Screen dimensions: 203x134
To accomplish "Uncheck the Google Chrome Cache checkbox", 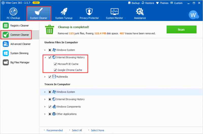I will pyautogui.click(x=55, y=70).
